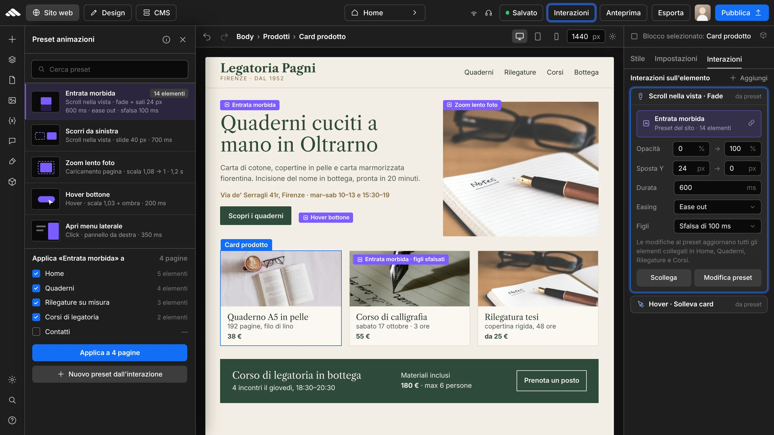Click the canvas light mode sun icon
The height and width of the screenshot is (435, 774).
(613, 37)
